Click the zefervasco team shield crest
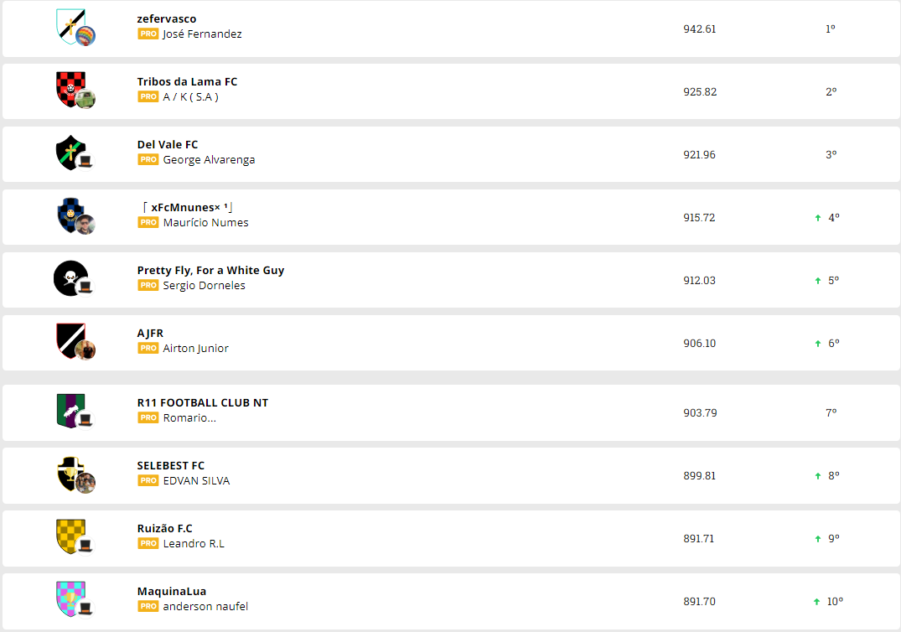This screenshot has width=901, height=632. [69, 25]
